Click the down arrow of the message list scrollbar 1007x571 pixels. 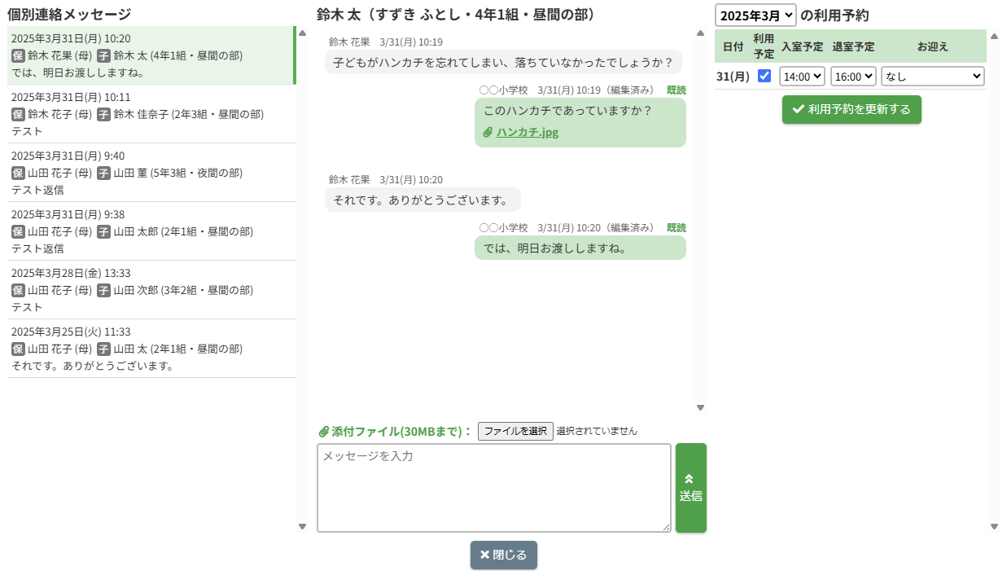[302, 527]
